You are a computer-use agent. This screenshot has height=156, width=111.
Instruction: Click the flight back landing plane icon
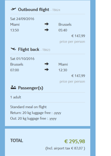pyautogui.click(x=13, y=49)
